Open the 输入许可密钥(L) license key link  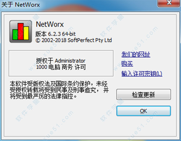[x=142, y=74]
